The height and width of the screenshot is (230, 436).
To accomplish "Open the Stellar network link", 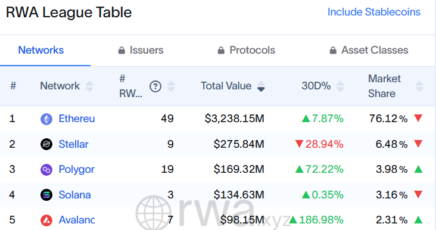I will 73,144.
